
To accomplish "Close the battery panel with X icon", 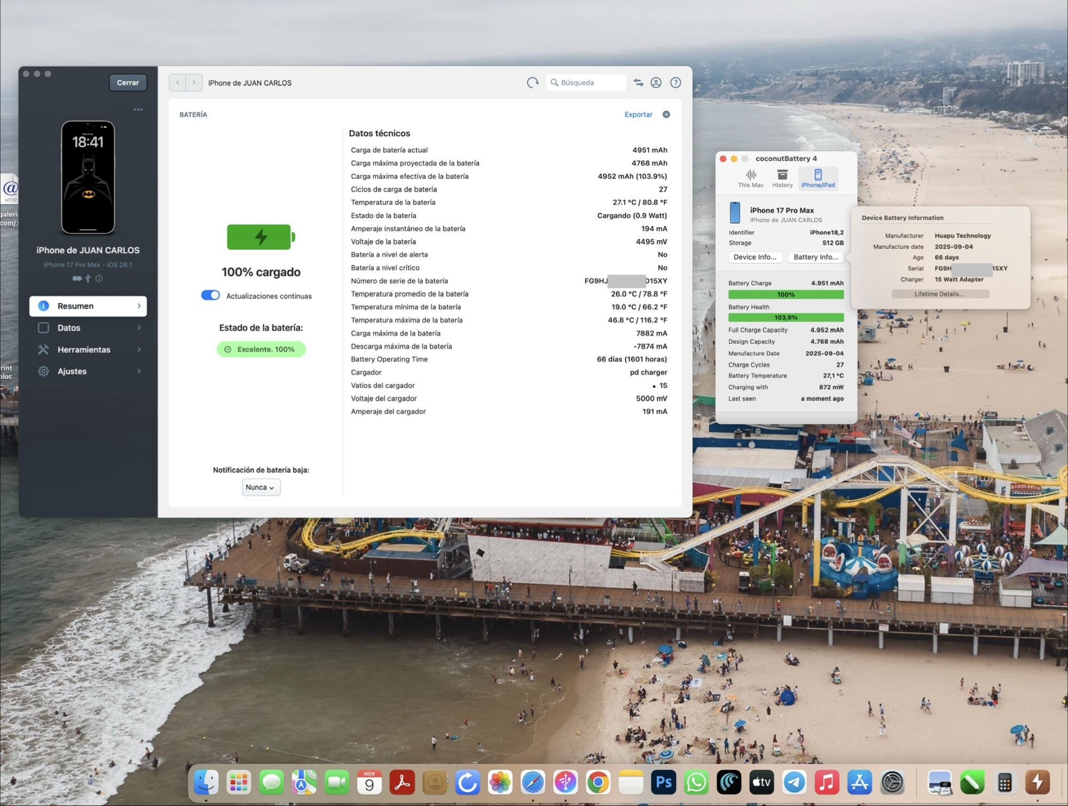I will (x=666, y=114).
